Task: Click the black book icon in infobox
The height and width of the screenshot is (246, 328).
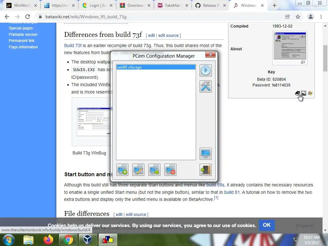Action: click(x=298, y=93)
